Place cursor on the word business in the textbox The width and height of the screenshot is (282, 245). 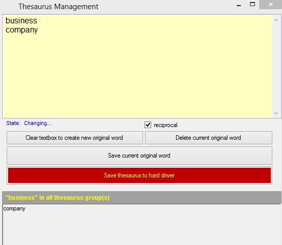pos(21,20)
